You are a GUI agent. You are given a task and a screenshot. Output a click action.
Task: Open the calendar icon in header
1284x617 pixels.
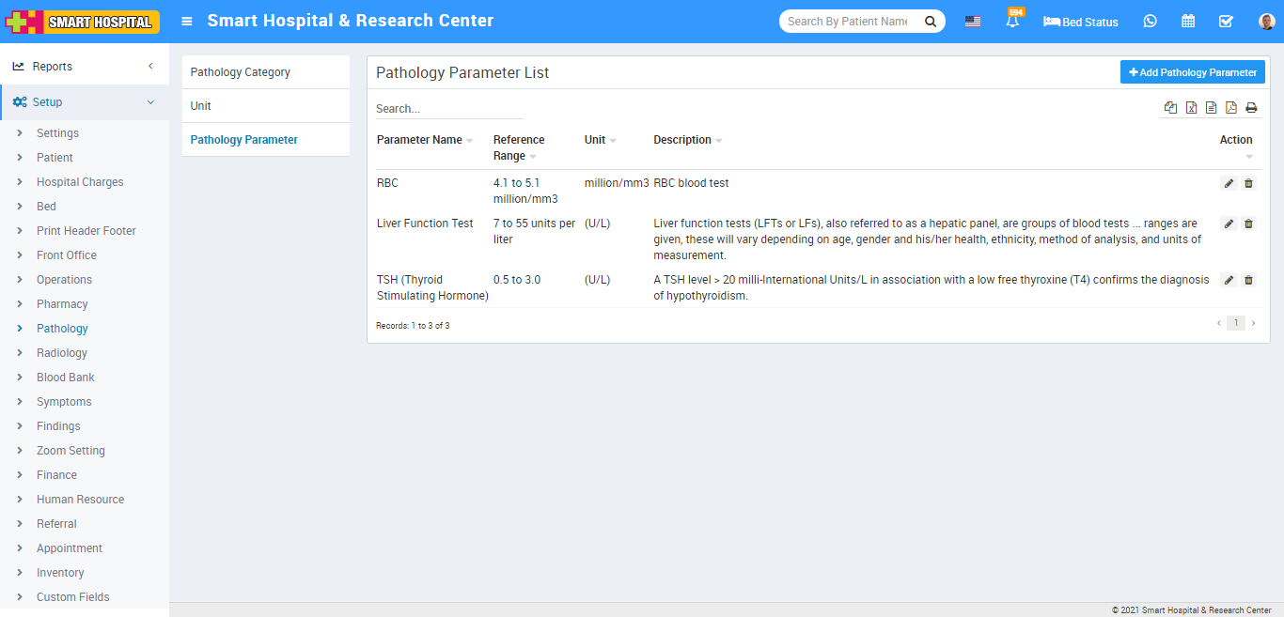[1188, 22]
